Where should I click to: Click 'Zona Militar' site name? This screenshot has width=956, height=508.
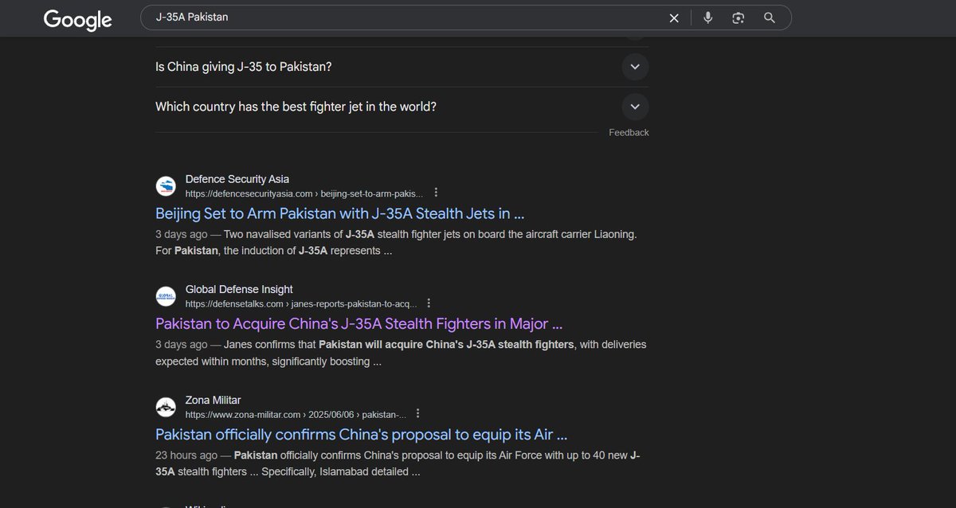coord(213,401)
